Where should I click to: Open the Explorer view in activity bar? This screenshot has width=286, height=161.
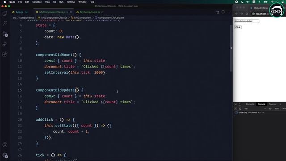click(5, 13)
